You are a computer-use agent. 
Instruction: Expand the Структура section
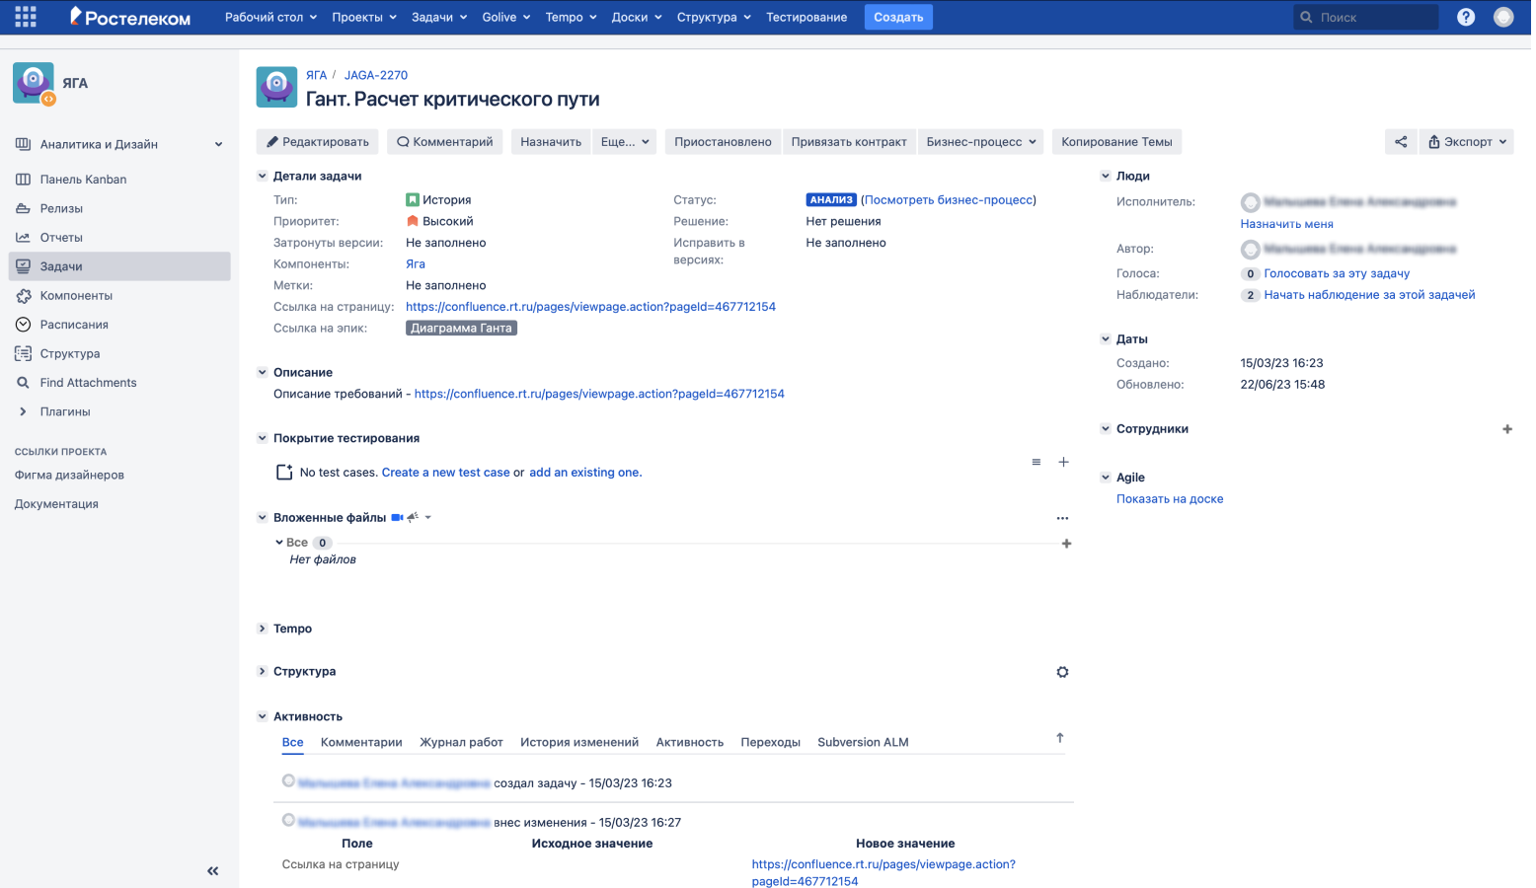click(x=262, y=671)
